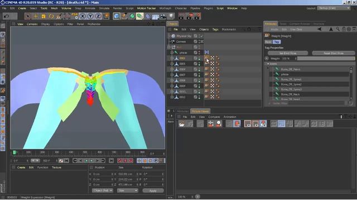The width and height of the screenshot is (357, 200).
Task: Click the Cube primitive icon
Action: point(117,16)
